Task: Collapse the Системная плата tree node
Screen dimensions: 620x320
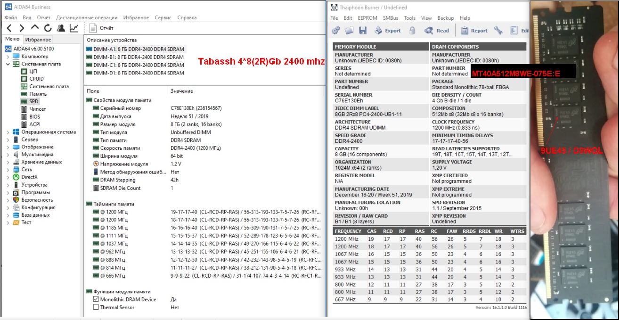Action: tap(8, 64)
